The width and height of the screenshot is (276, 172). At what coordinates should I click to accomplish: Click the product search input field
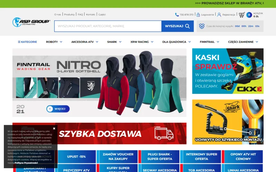point(108,26)
